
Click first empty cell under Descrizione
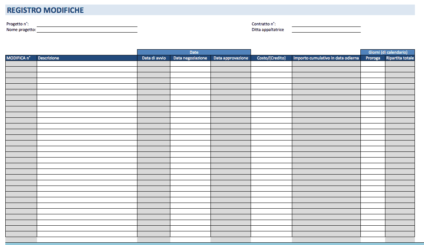pos(87,64)
